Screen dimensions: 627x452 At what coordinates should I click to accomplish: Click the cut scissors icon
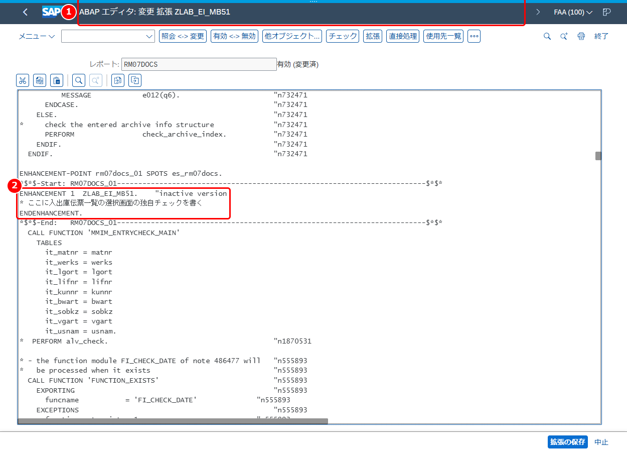click(23, 80)
